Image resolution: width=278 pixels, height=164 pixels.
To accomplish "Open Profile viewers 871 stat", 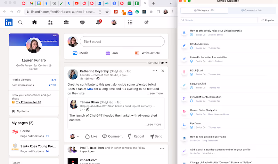I will pos(34,80).
